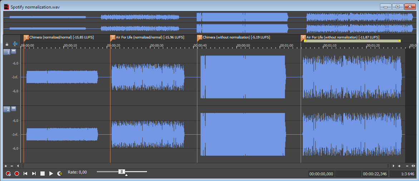Click the first Chimera waveform block in channel 1
This screenshot has width=419, height=181.
tap(62, 77)
